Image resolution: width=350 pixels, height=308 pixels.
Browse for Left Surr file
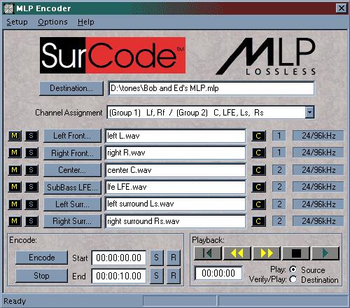(72, 204)
